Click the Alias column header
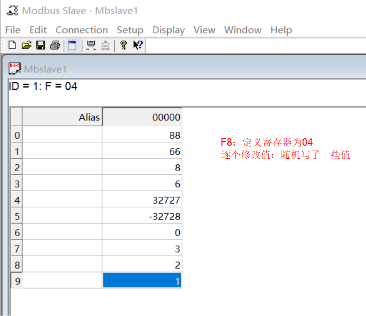 [62, 117]
